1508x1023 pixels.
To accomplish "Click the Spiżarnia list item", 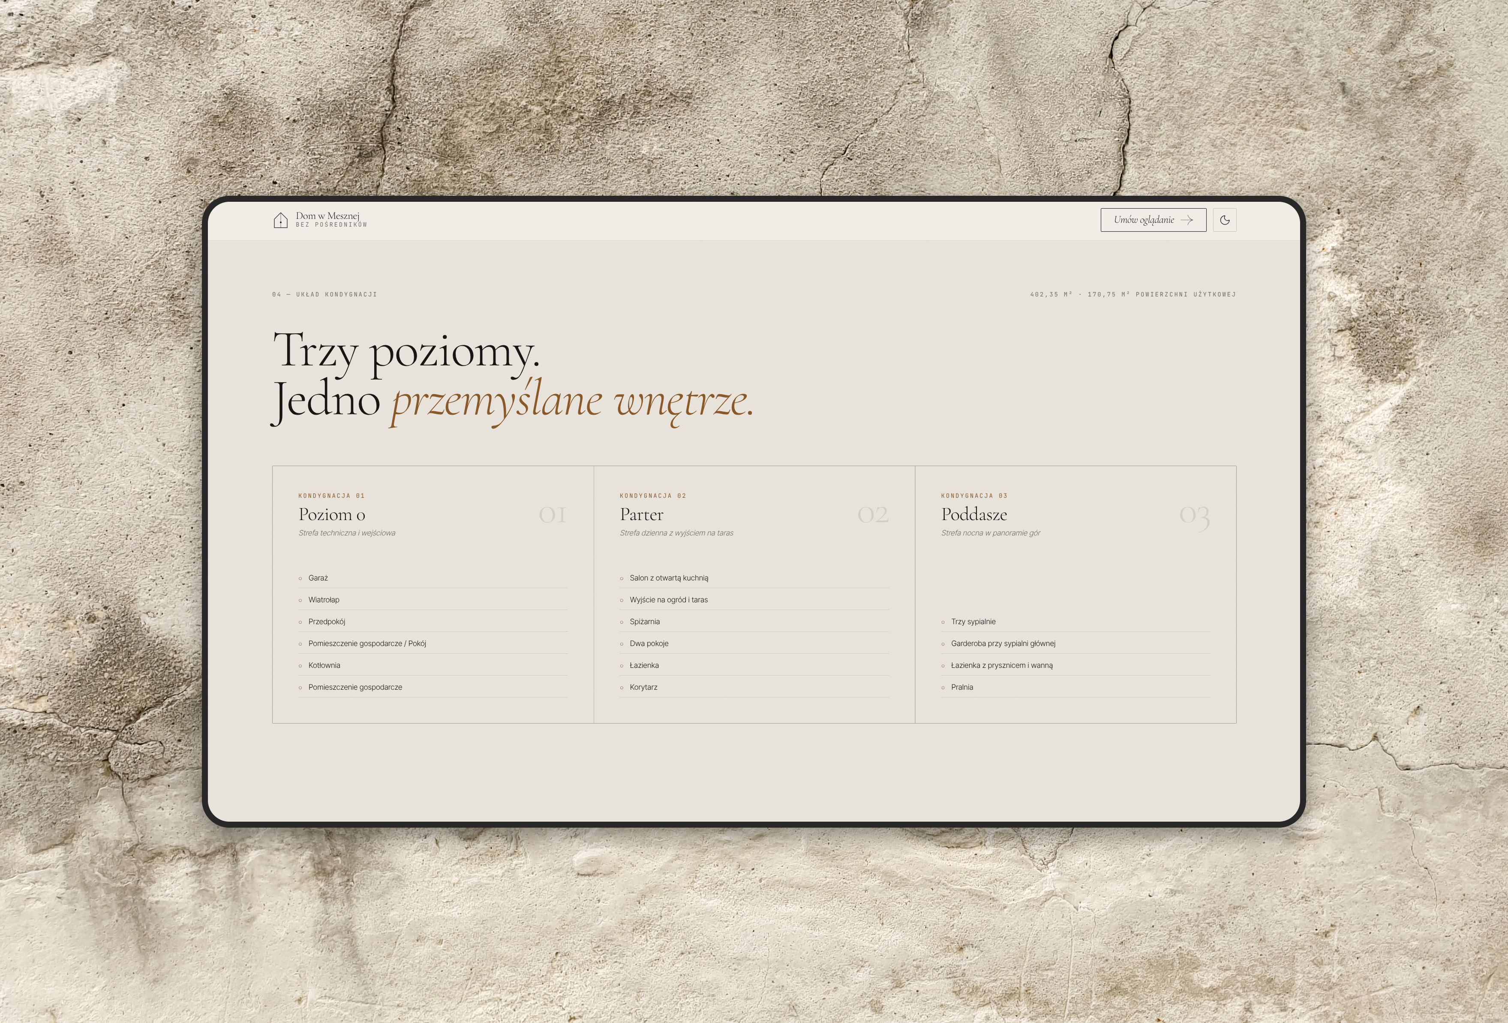I will [754, 622].
